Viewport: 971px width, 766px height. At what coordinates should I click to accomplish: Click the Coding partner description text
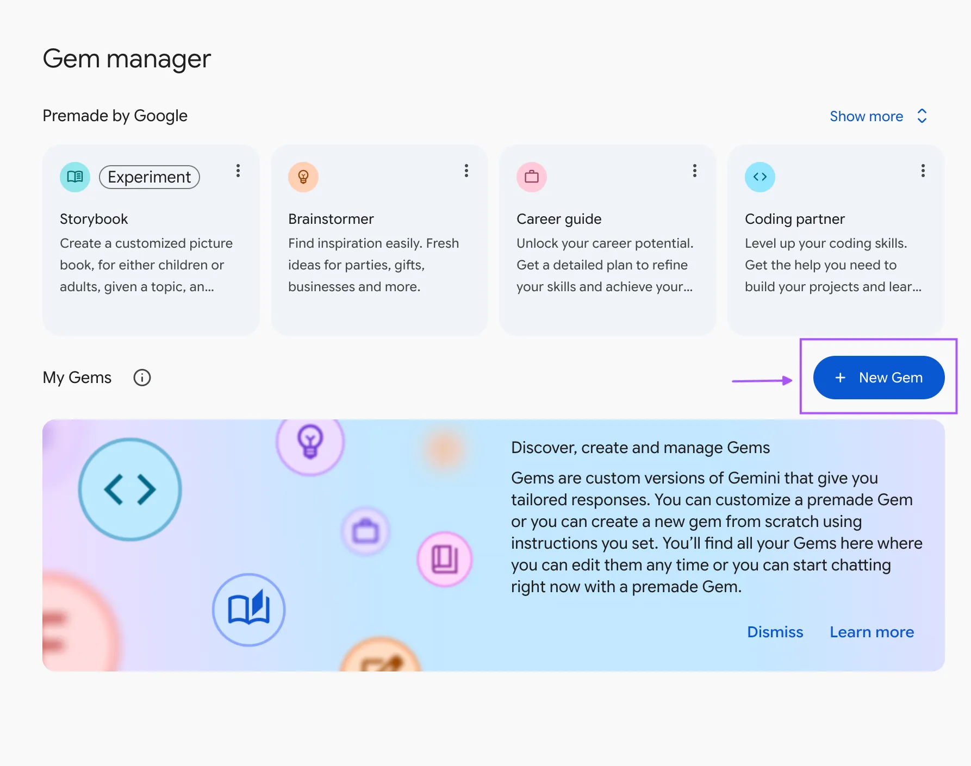click(x=833, y=265)
